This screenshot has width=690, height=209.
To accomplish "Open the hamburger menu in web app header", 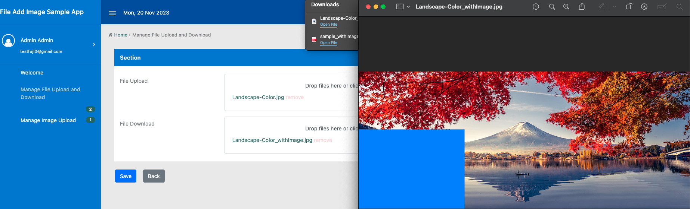I will point(112,13).
